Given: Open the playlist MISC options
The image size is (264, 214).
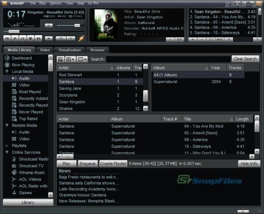Looking at the screenshot, I should (220, 39).
